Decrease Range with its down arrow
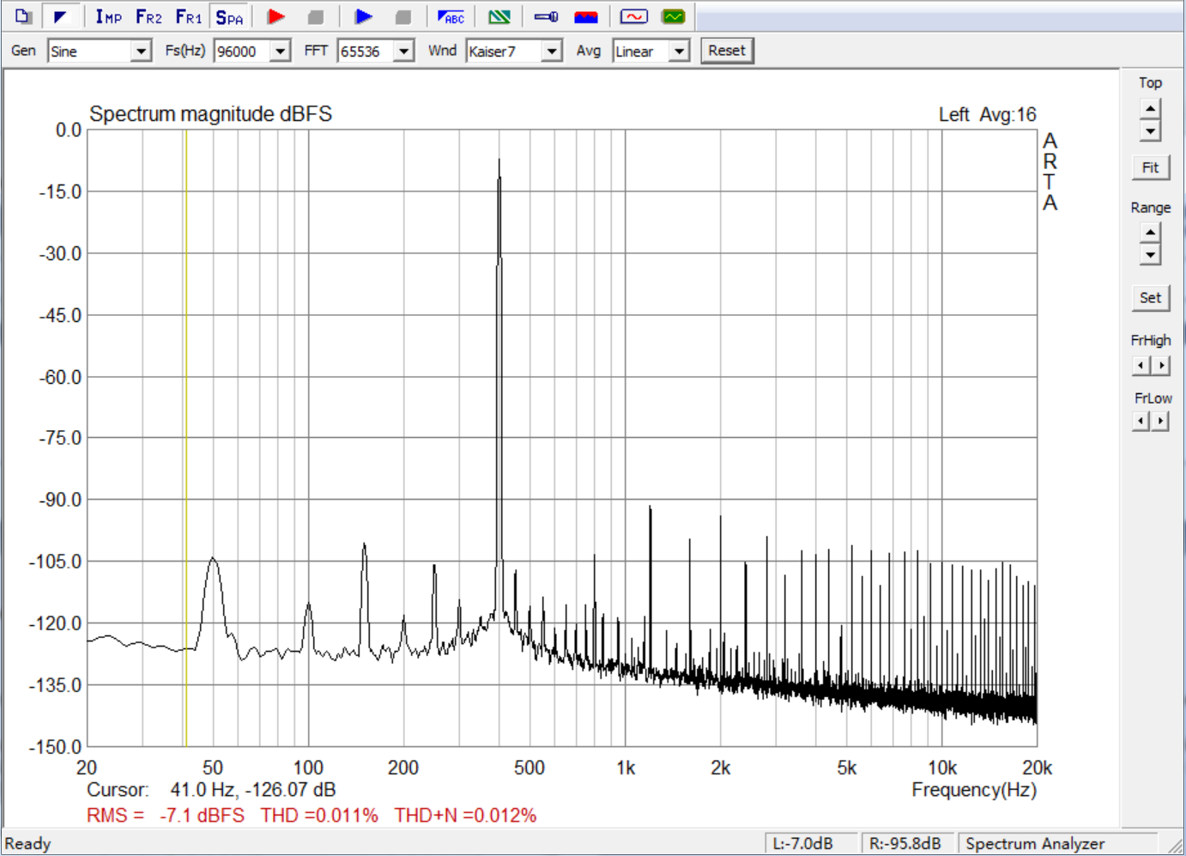This screenshot has height=856, width=1186. (x=1150, y=254)
